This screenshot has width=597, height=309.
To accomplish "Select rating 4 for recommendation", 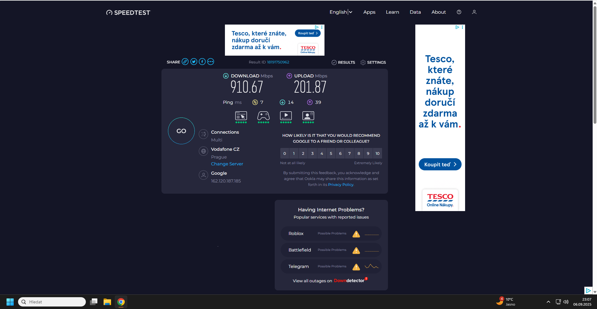I will [322, 153].
